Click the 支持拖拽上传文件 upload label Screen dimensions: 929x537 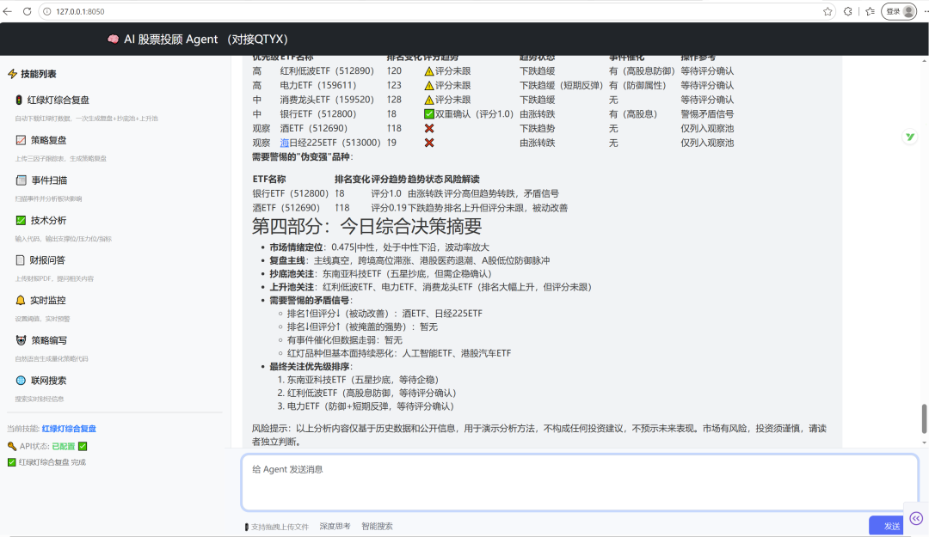[277, 527]
